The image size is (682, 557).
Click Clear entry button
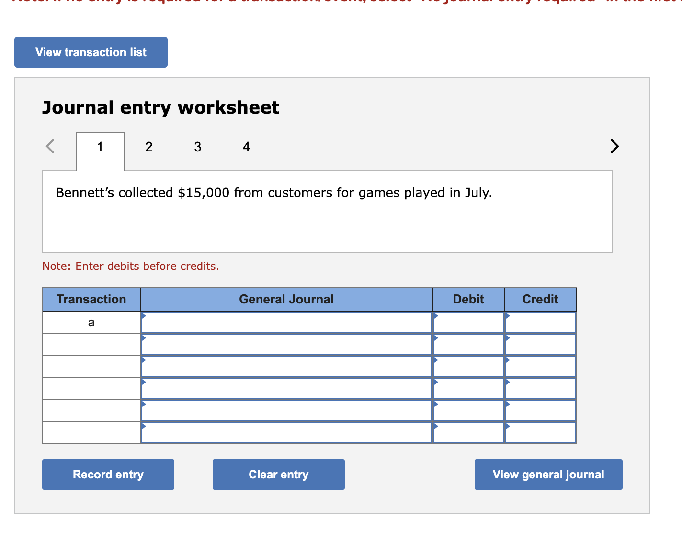(x=279, y=475)
